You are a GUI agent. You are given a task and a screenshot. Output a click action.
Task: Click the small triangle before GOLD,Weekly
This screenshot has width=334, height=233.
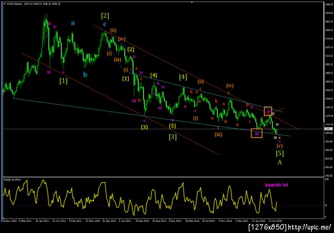click(x=4, y=4)
